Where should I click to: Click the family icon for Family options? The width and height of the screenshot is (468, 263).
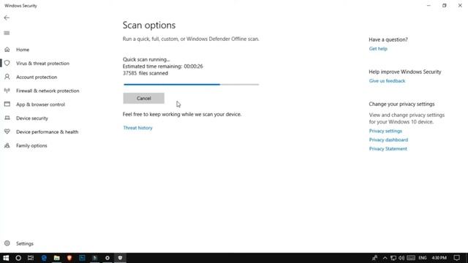pos(7,145)
